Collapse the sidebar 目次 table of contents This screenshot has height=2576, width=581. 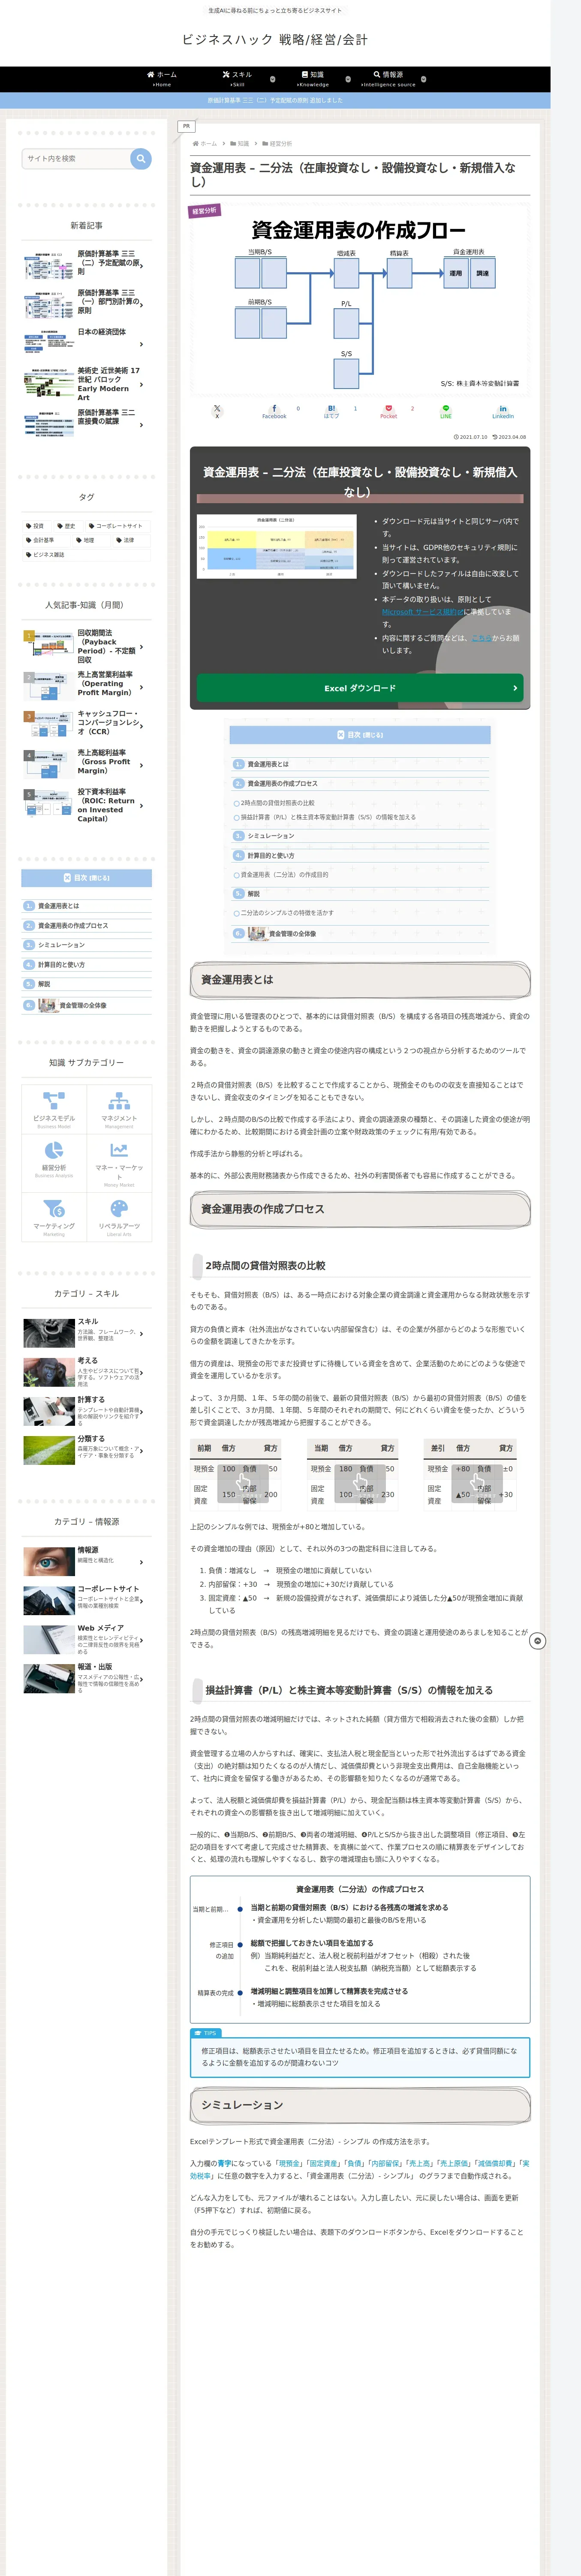click(87, 878)
